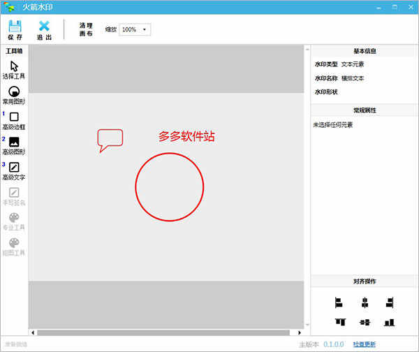Open the zoom 100% dropdown

(x=135, y=29)
